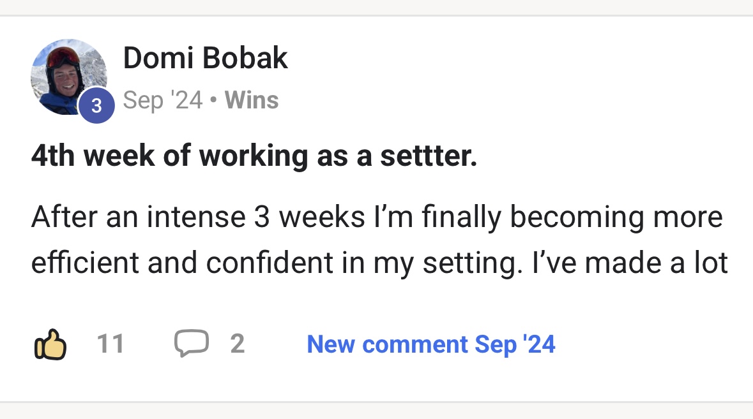Image resolution: width=753 pixels, height=419 pixels.
Task: Click the level 3 badge on avatar
Action: point(96,105)
